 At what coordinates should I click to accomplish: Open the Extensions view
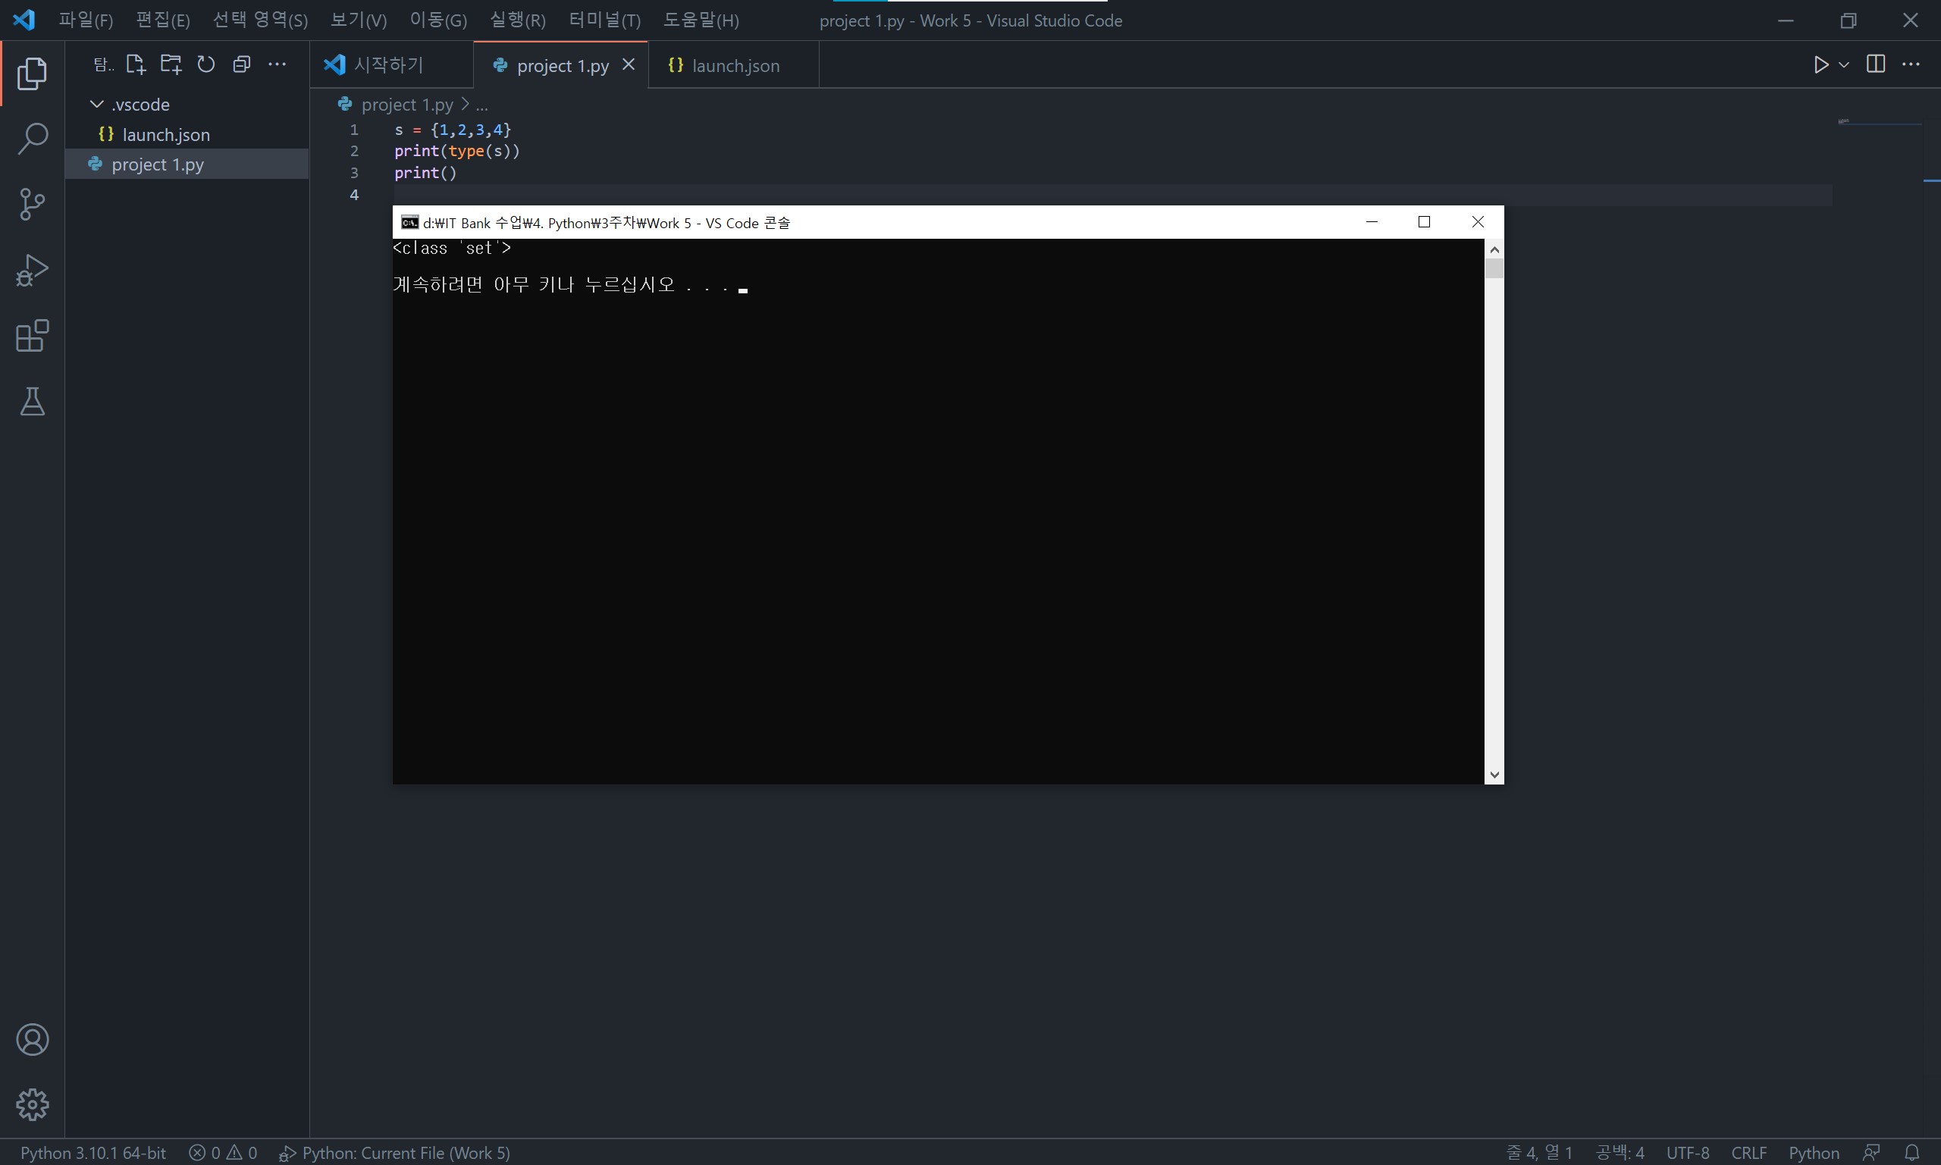pos(32,336)
